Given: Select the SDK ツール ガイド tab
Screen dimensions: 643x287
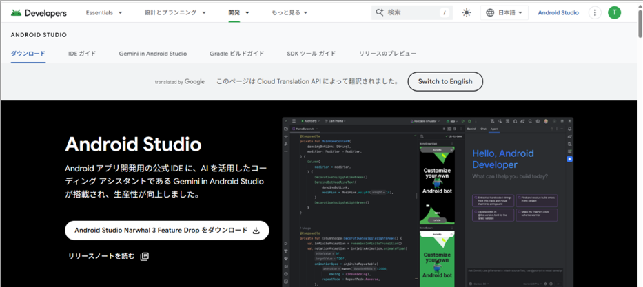Looking at the screenshot, I should (x=312, y=54).
